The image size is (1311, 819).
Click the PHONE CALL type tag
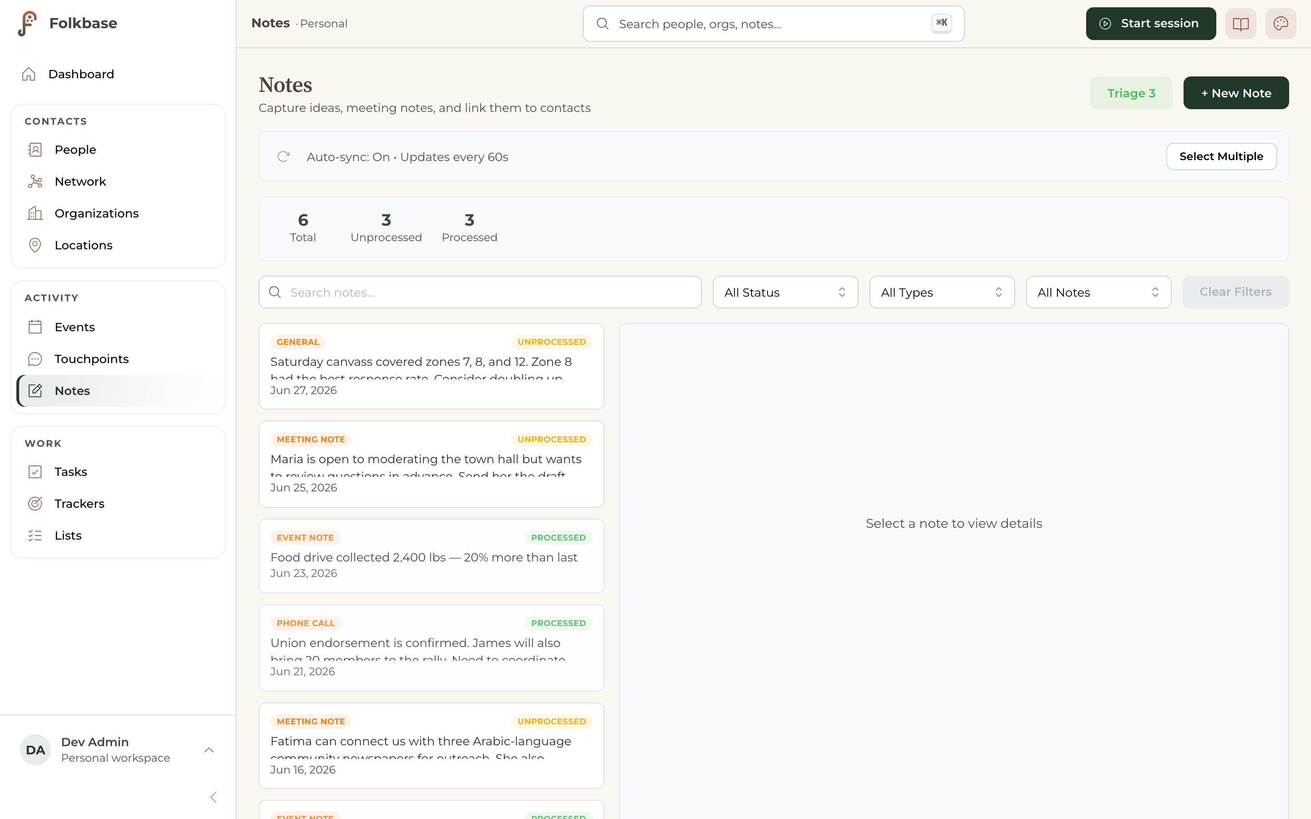pyautogui.click(x=305, y=623)
